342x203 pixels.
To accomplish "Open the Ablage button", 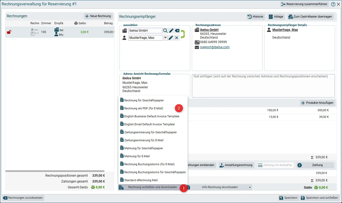I will click(276, 16).
